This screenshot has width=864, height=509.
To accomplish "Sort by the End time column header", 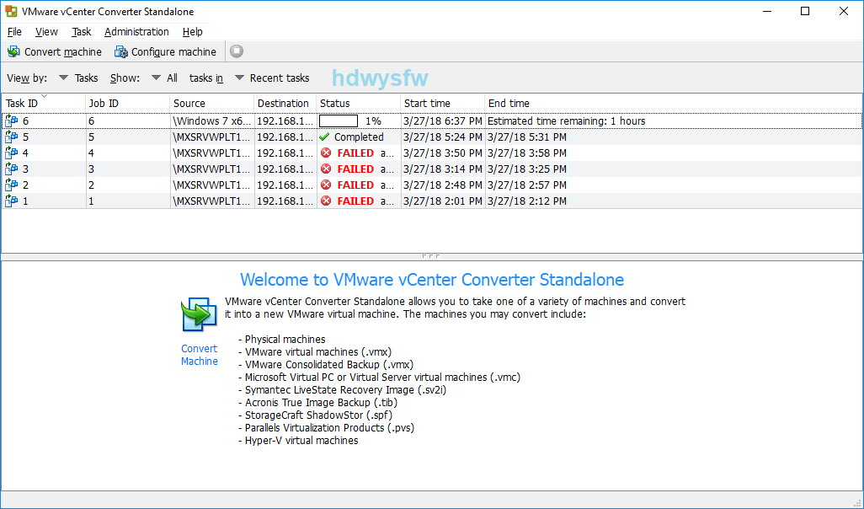I will 674,103.
